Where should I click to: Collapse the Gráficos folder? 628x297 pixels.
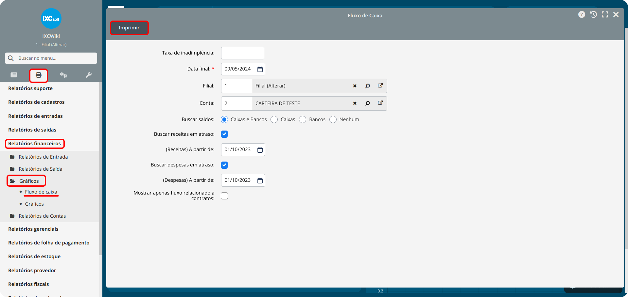pos(29,181)
